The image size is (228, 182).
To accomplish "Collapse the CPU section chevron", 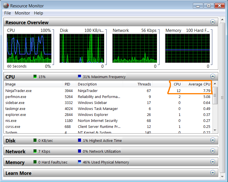I will [x=213, y=76].
